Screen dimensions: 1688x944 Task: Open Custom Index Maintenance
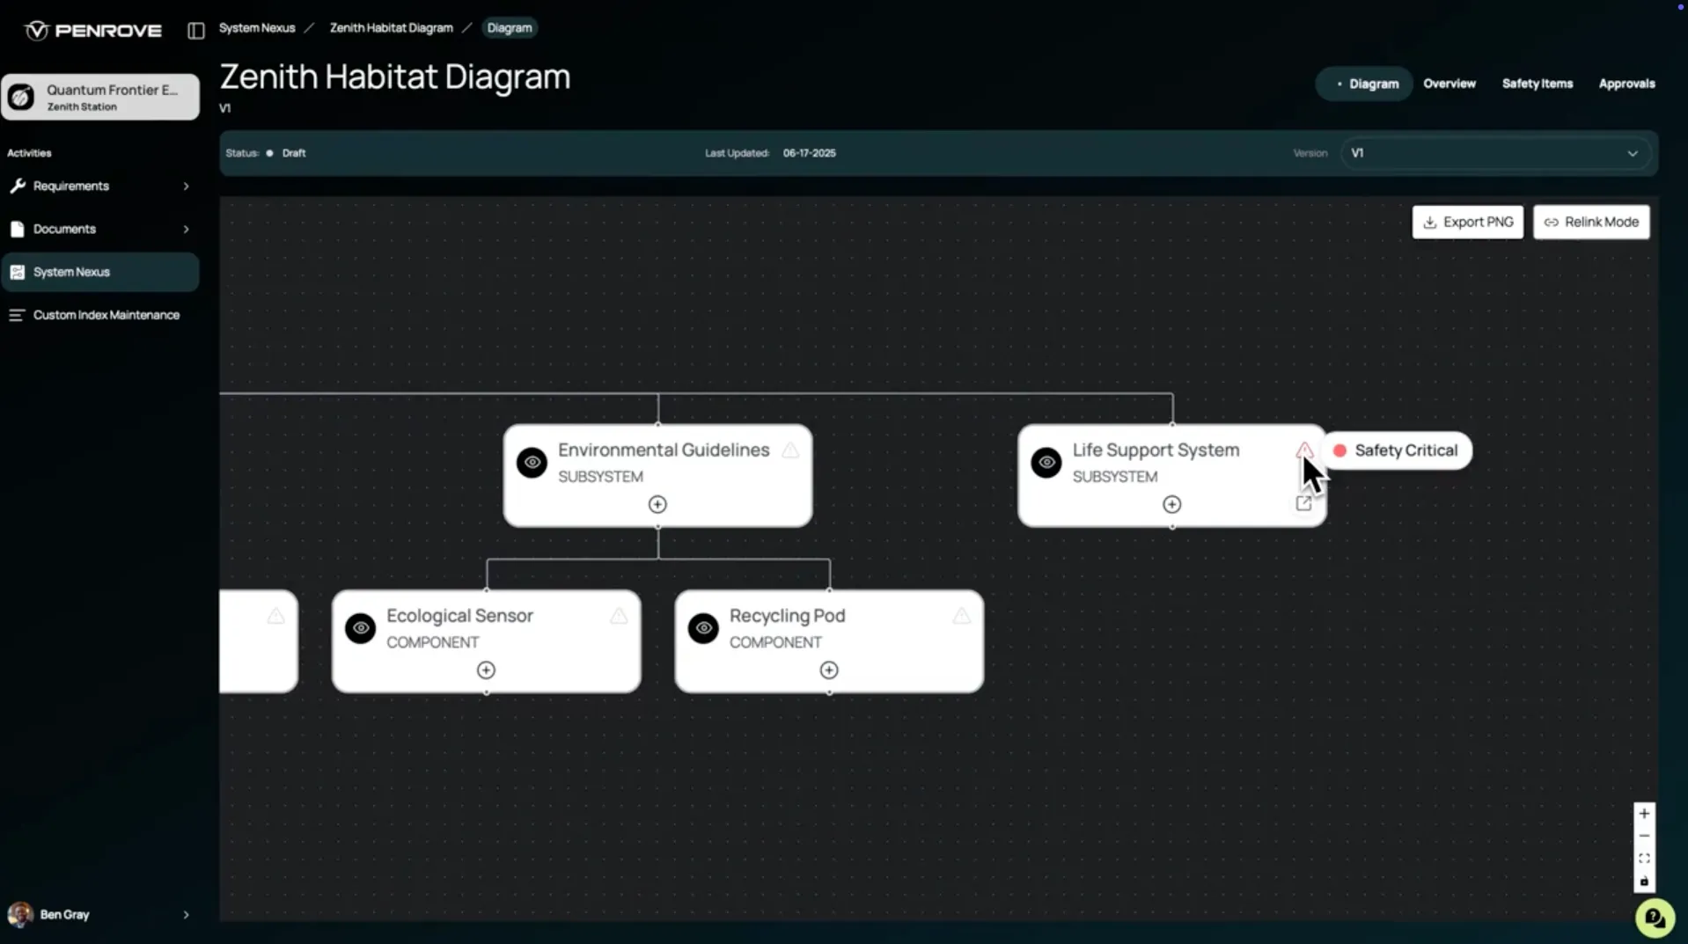click(x=100, y=315)
